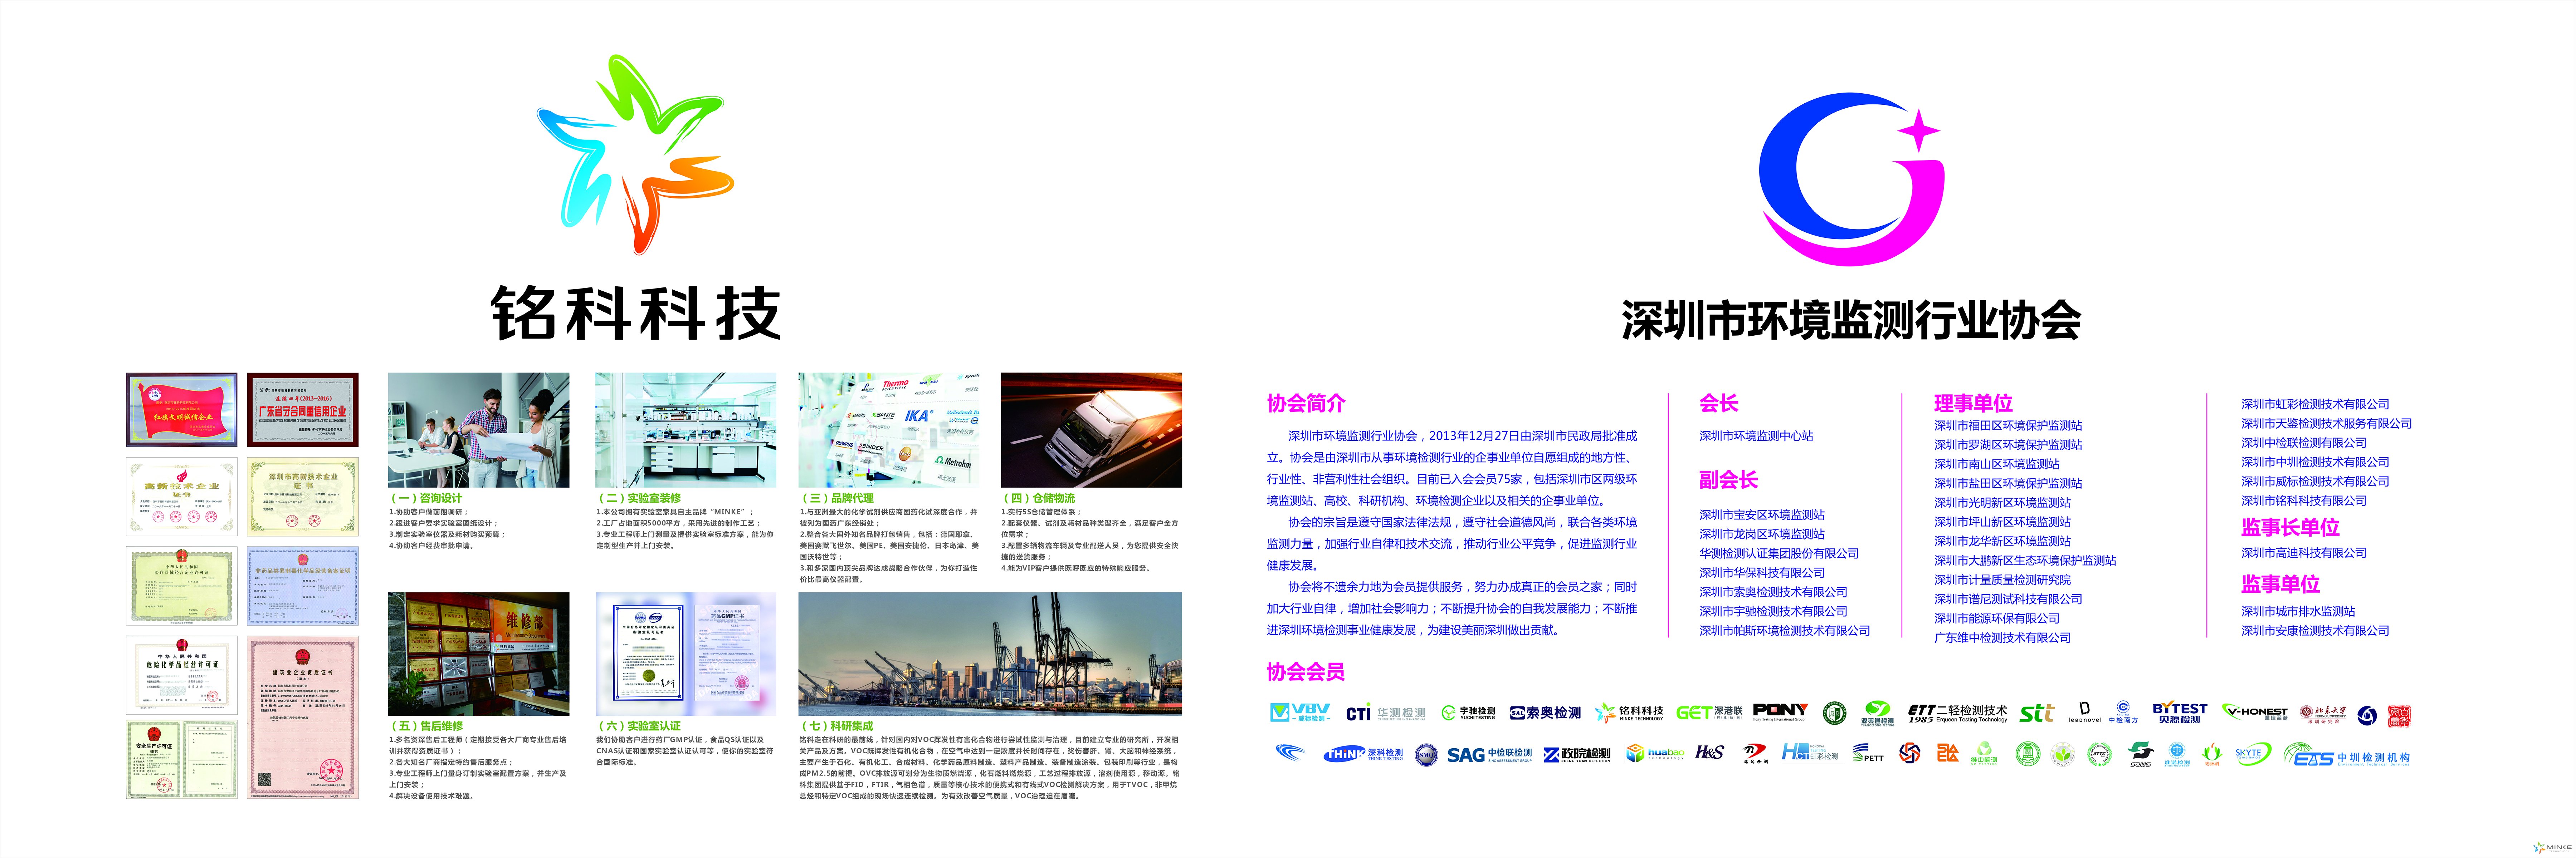Viewport: 2576px width, 858px height.
Task: Click the V-HONEST 唯信至诚 logo
Action: click(2255, 712)
